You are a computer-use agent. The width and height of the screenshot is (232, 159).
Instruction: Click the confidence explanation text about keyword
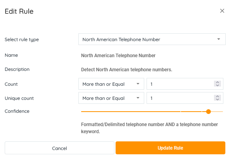tap(149, 128)
